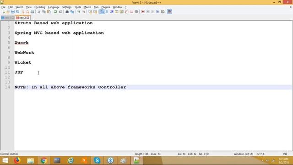Viewport: 293px width, 165px height.
Task: Toggle the ABC spell check icon
Action: 169,11
